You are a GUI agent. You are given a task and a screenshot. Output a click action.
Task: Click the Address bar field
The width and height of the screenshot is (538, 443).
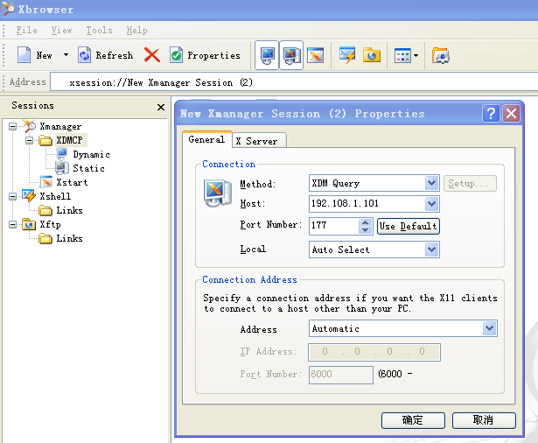[x=294, y=82]
